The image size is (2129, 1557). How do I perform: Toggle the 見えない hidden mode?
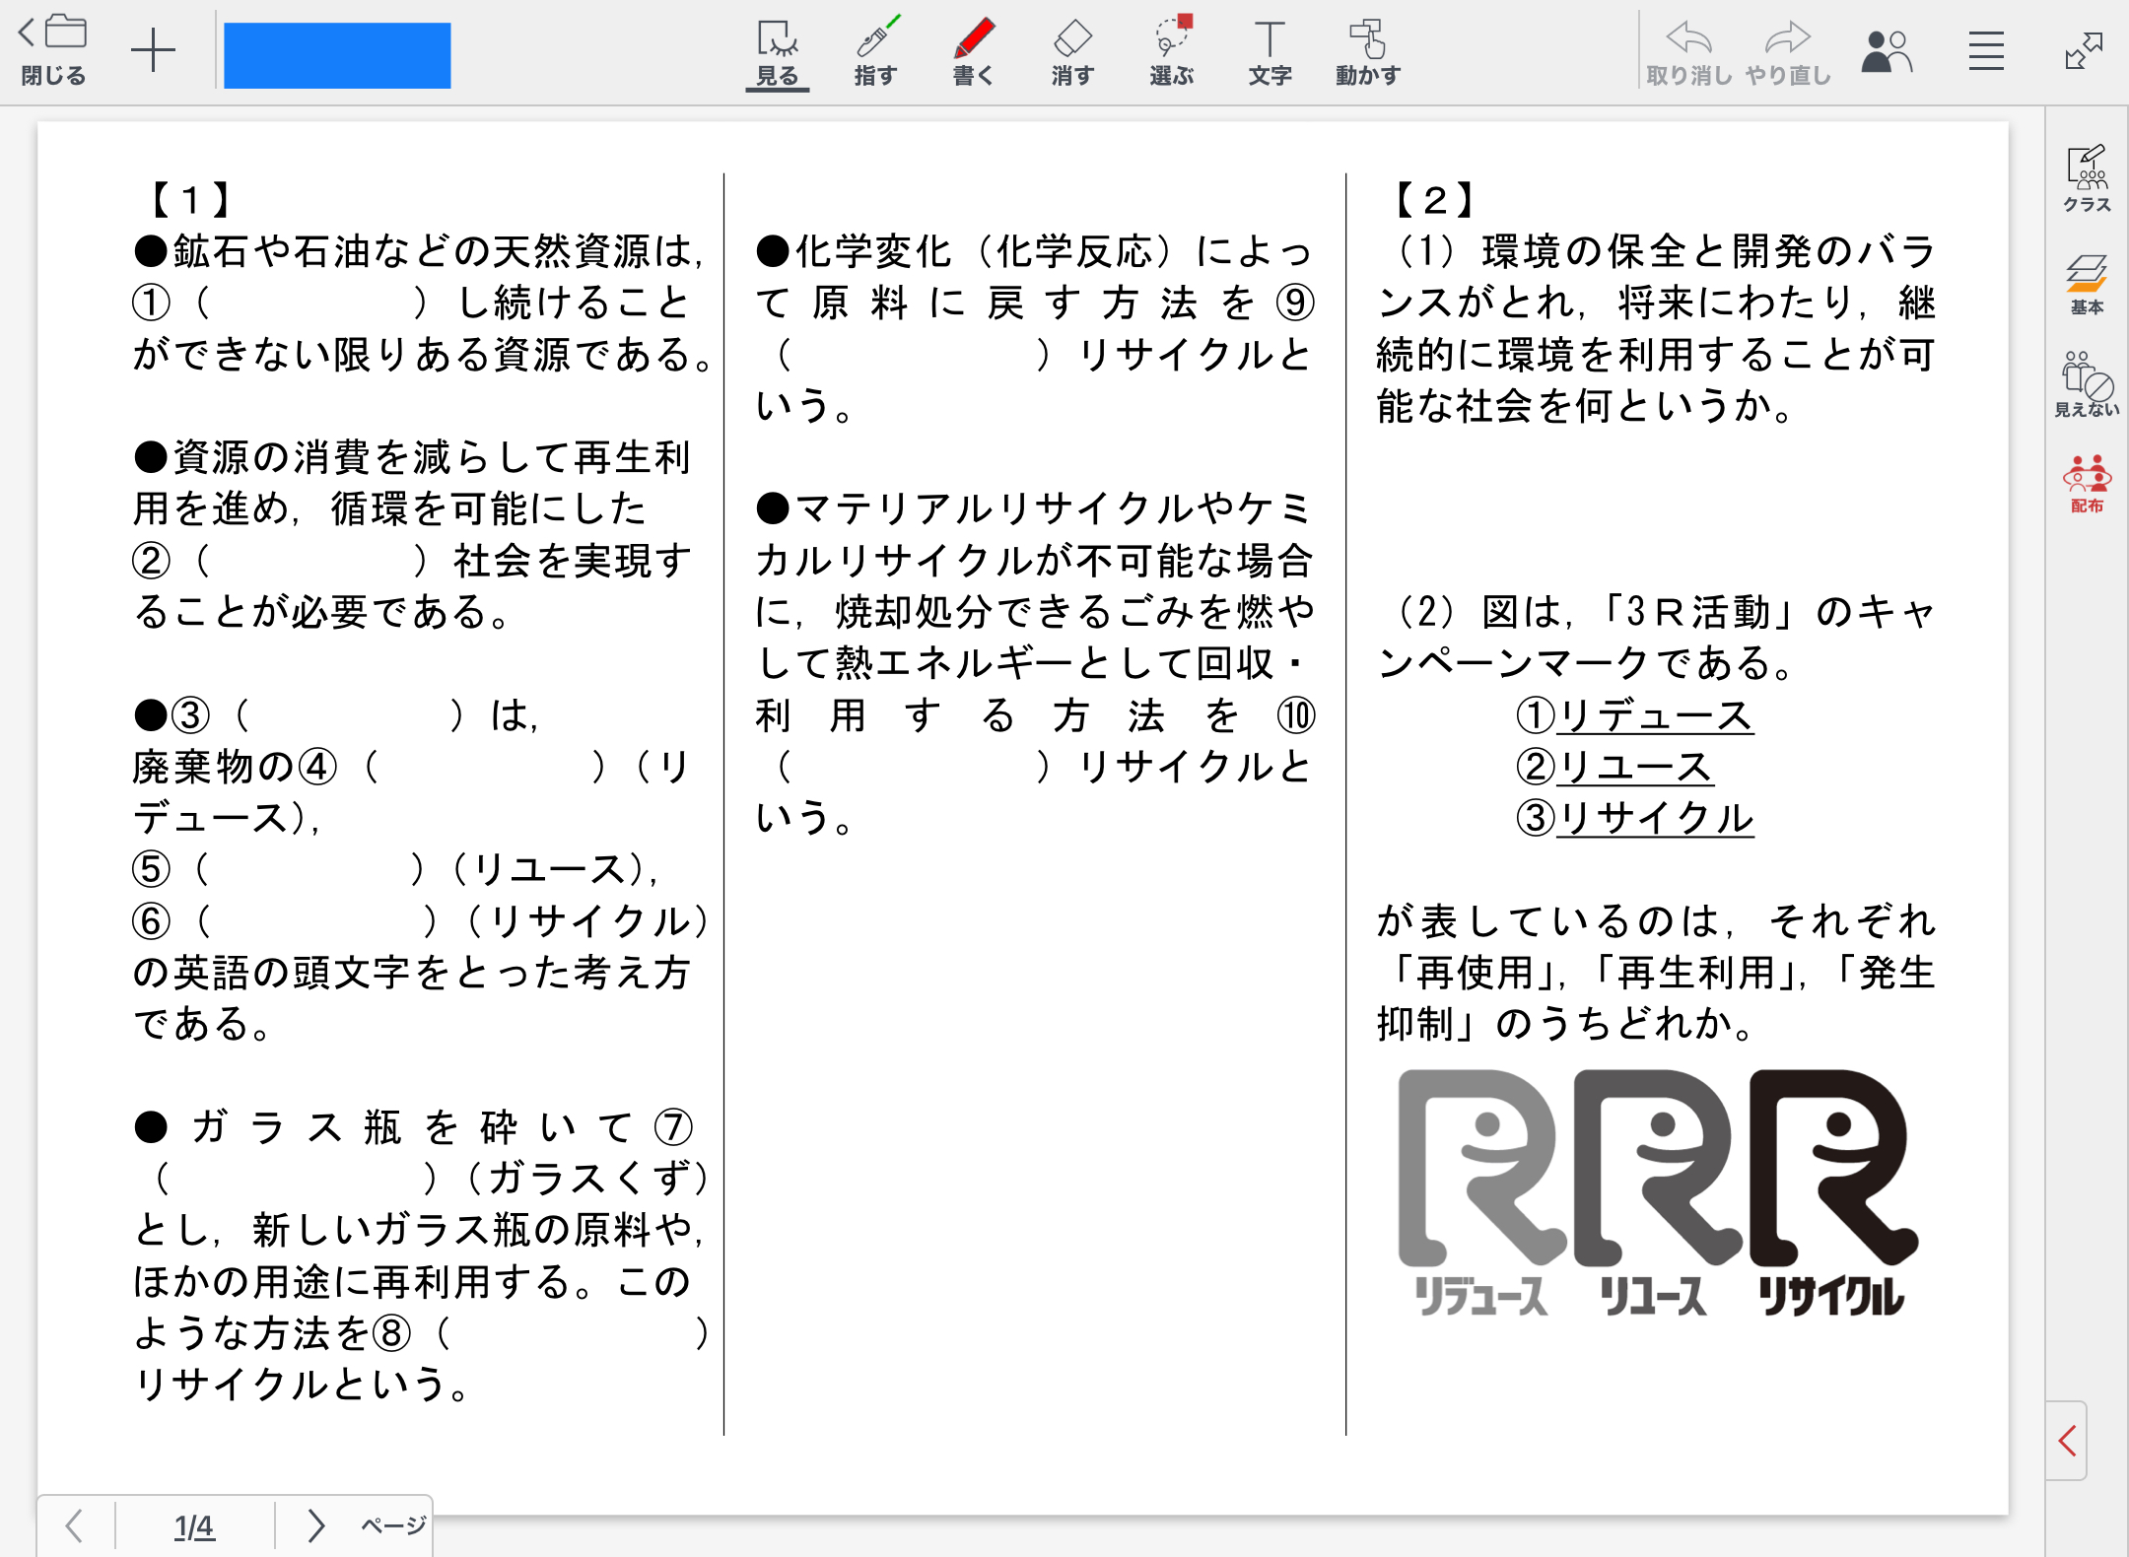click(2087, 384)
